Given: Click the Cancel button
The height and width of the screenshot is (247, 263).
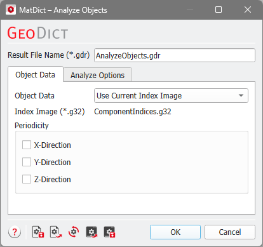Looking at the screenshot, I should click(x=230, y=232).
